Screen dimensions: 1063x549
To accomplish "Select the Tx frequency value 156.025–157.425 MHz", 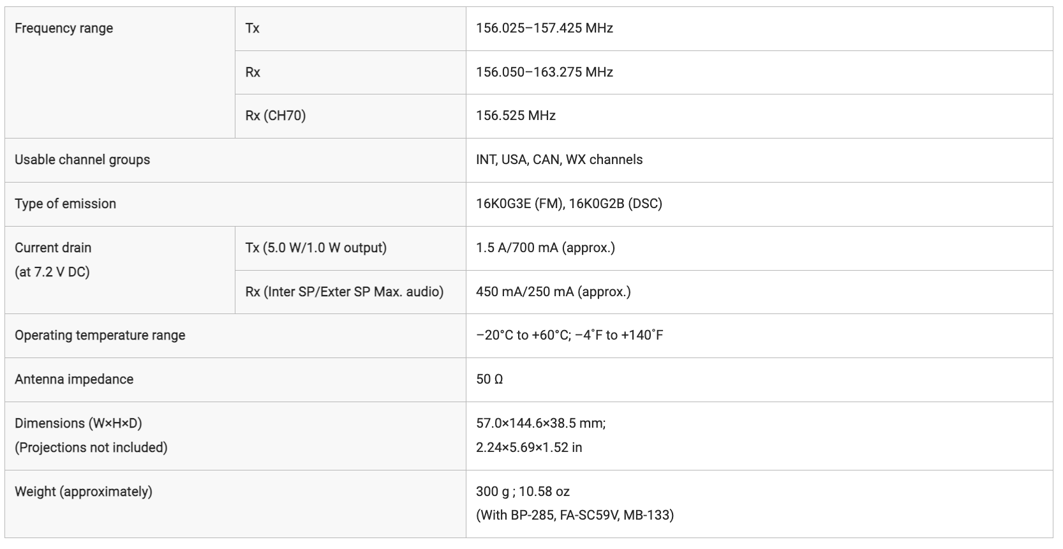I will [544, 28].
